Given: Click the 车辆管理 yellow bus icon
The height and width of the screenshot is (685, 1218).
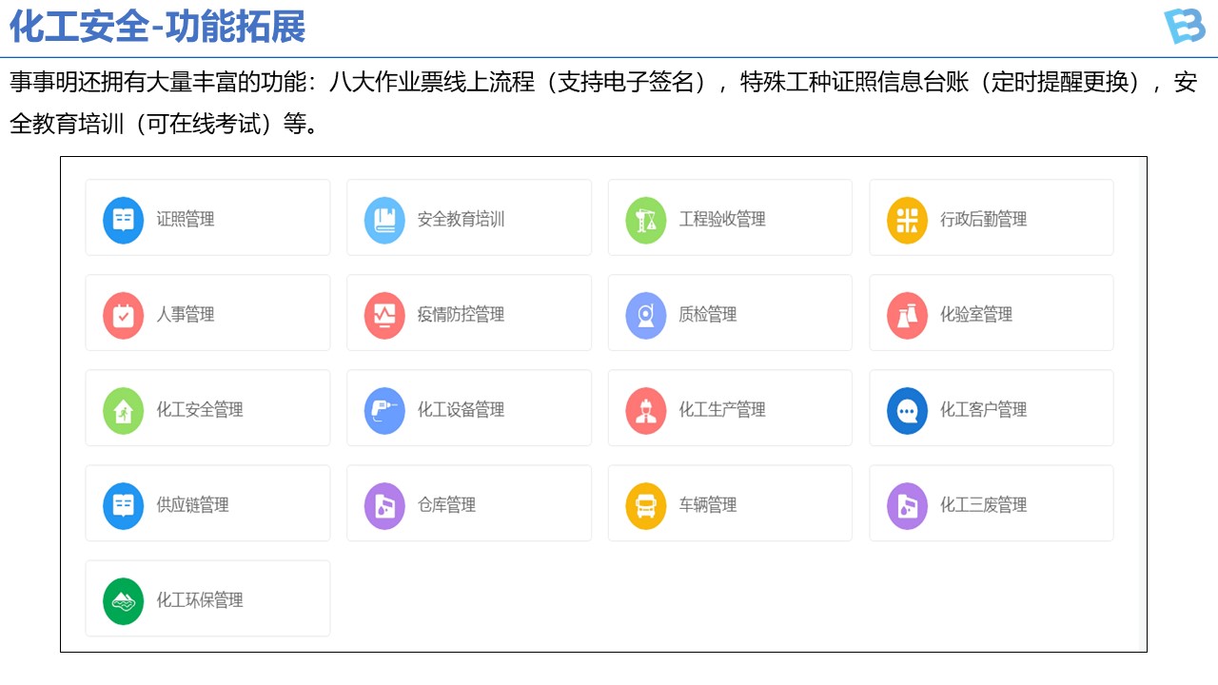Looking at the screenshot, I should [x=645, y=505].
